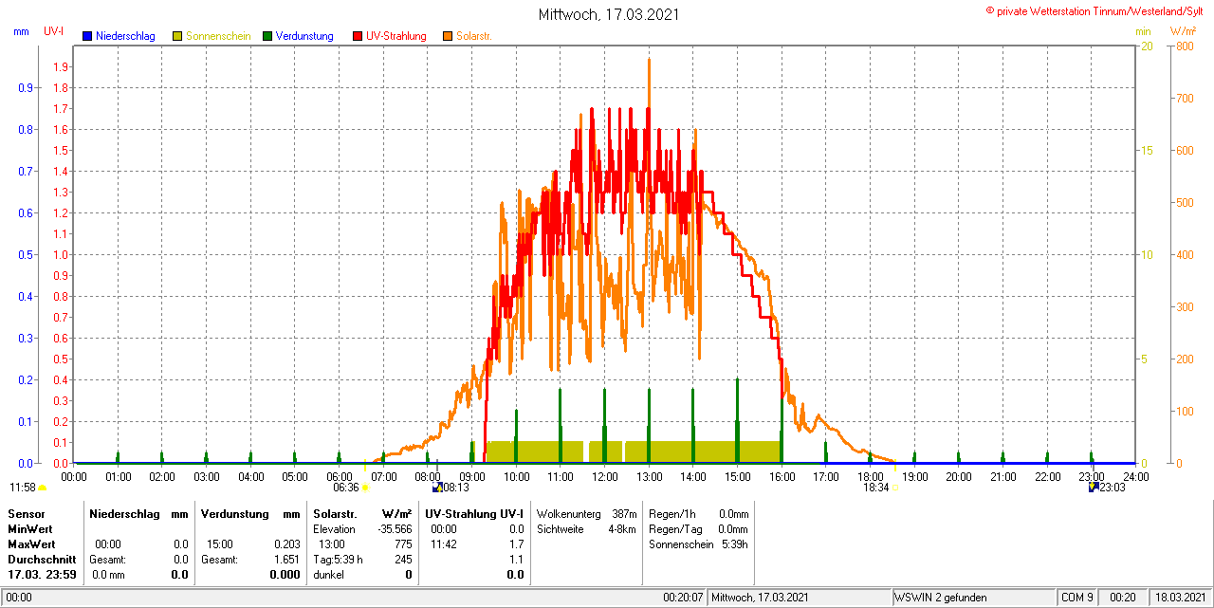Click the Sichtweite value 4-8km
1214x608 pixels.
[x=621, y=529]
